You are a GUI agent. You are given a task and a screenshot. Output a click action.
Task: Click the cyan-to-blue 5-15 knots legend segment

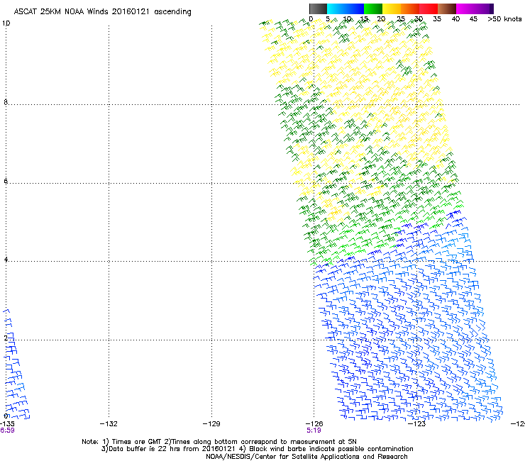[x=346, y=9]
